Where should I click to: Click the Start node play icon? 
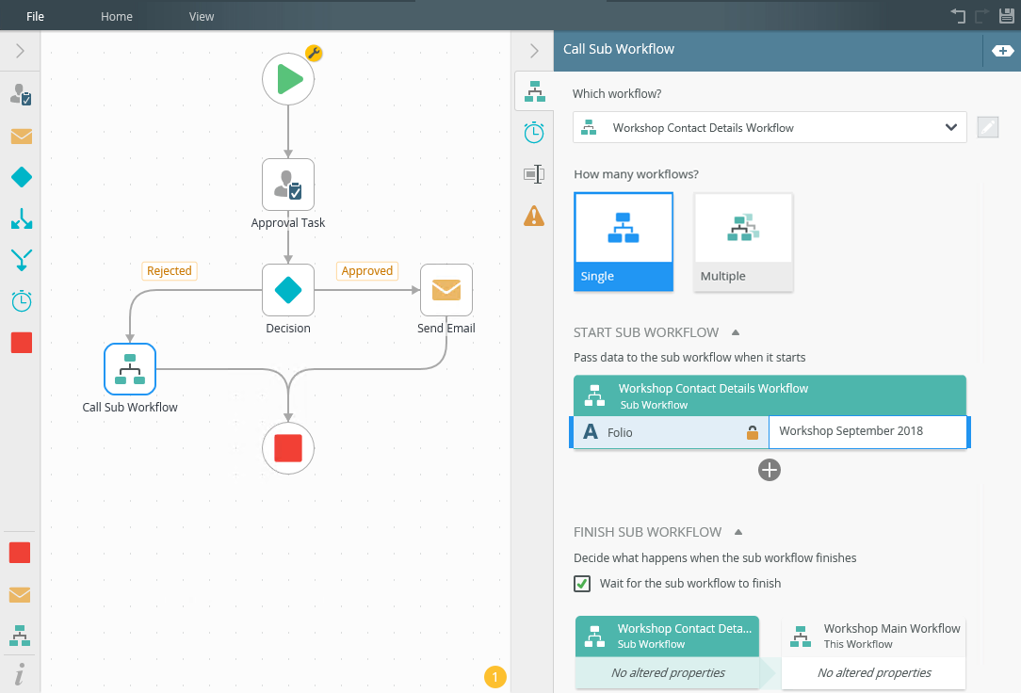tap(288, 80)
